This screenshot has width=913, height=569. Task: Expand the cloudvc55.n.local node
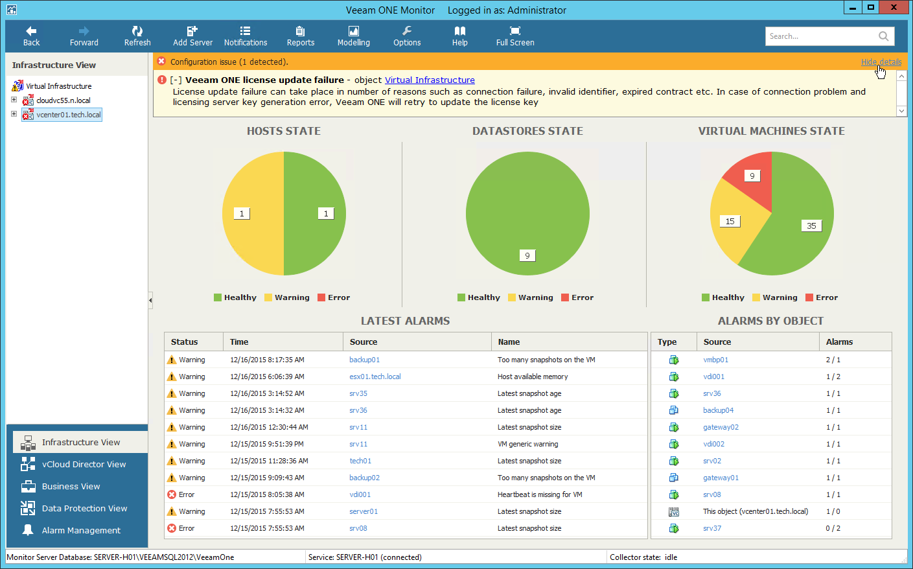[x=14, y=100]
